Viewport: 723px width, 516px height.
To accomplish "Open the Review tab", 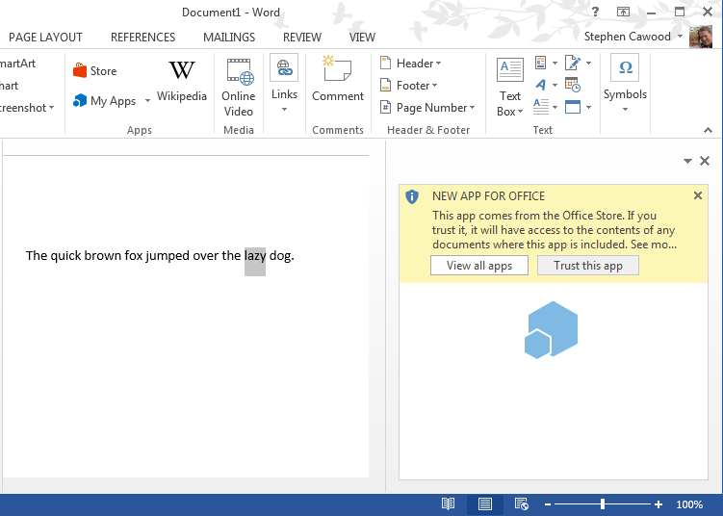I will [x=302, y=38].
